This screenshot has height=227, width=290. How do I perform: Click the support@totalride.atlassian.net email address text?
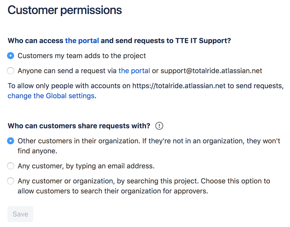point(211,71)
